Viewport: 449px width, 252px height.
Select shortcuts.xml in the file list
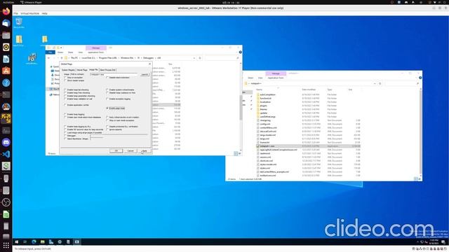266,161
